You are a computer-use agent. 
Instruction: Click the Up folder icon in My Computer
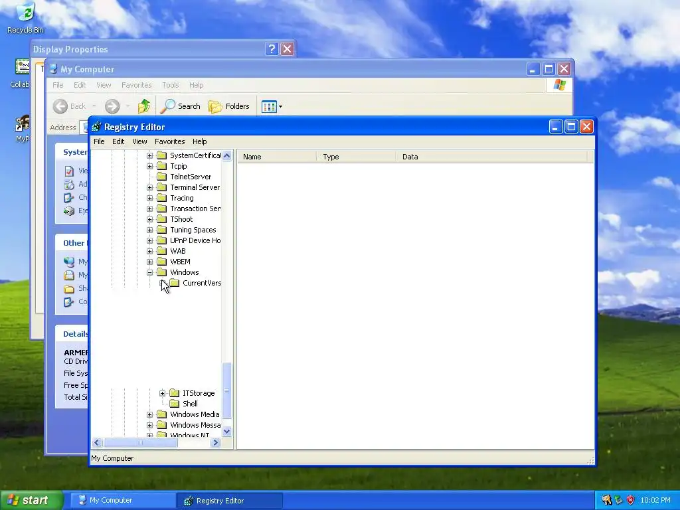click(x=144, y=106)
